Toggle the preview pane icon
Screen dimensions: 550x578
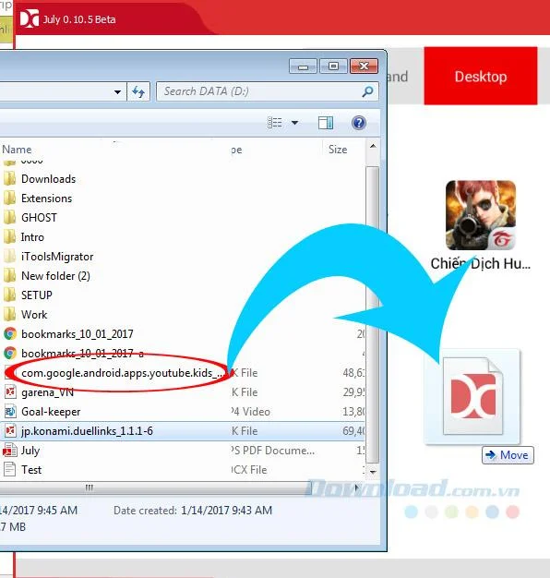click(x=325, y=123)
